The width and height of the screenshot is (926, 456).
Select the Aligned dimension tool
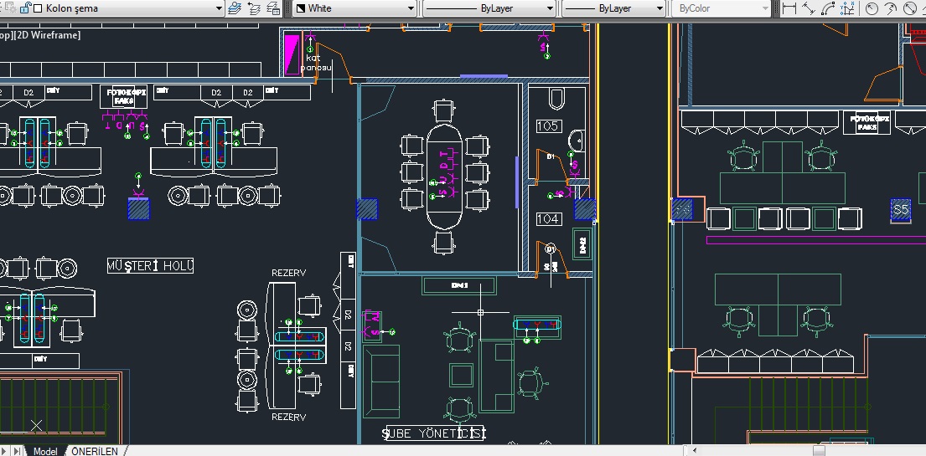[809, 8]
